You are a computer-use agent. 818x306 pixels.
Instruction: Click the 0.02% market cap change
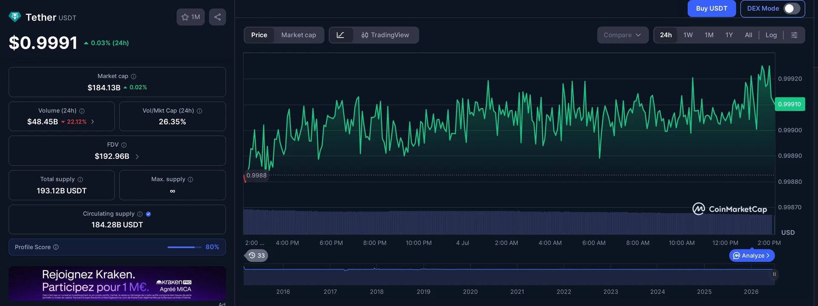click(x=135, y=87)
